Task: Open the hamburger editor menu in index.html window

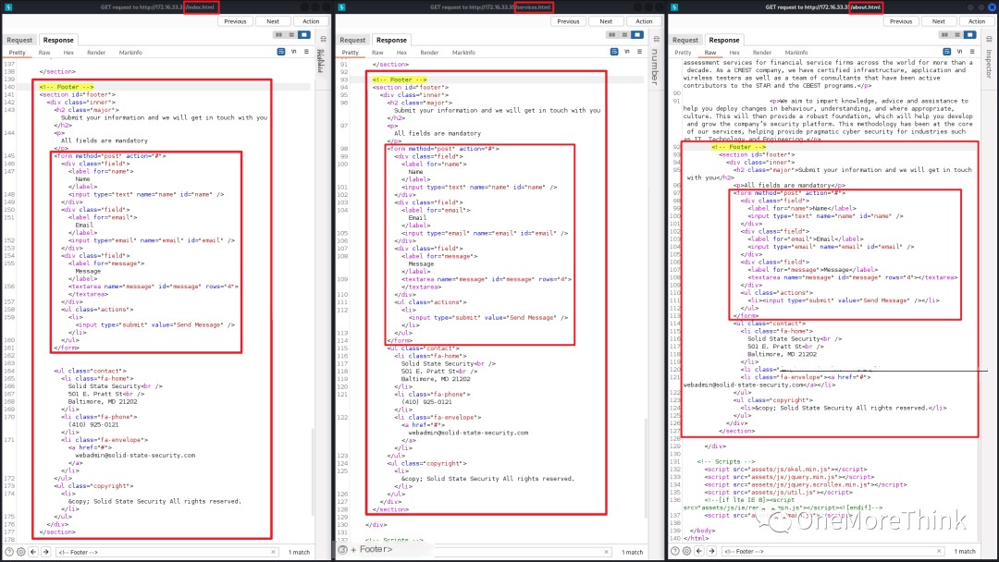Action: 306,52
